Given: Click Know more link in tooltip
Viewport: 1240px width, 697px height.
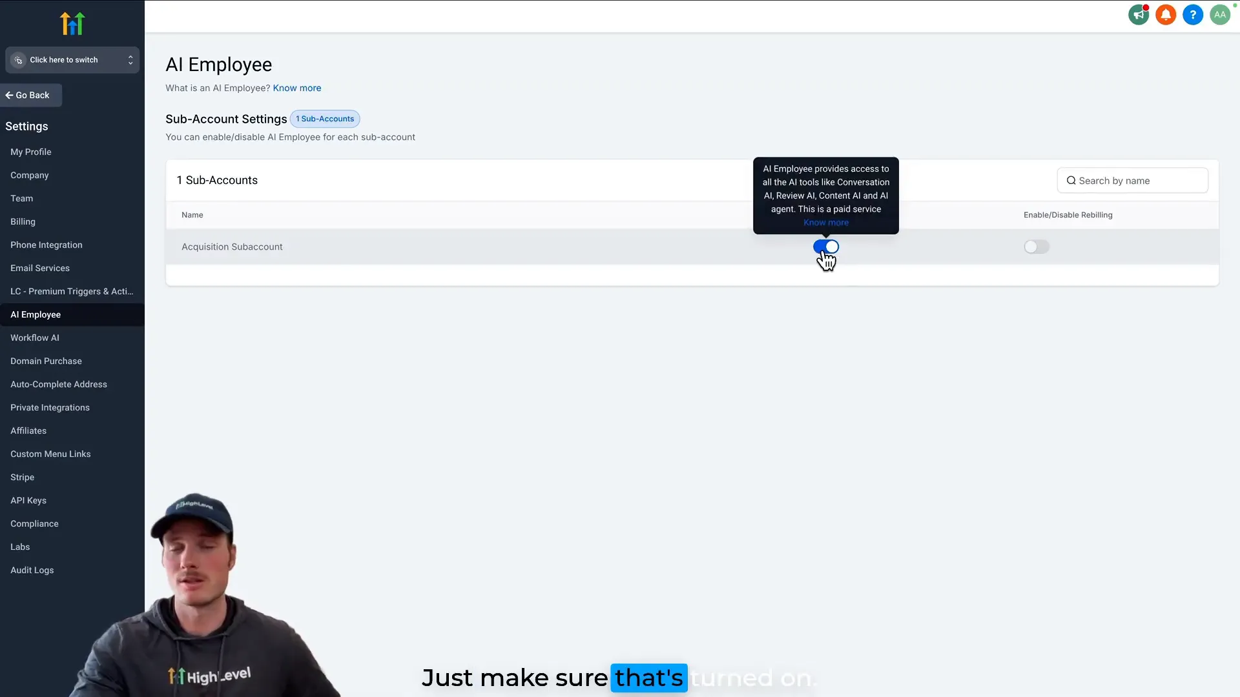Looking at the screenshot, I should coord(825,223).
